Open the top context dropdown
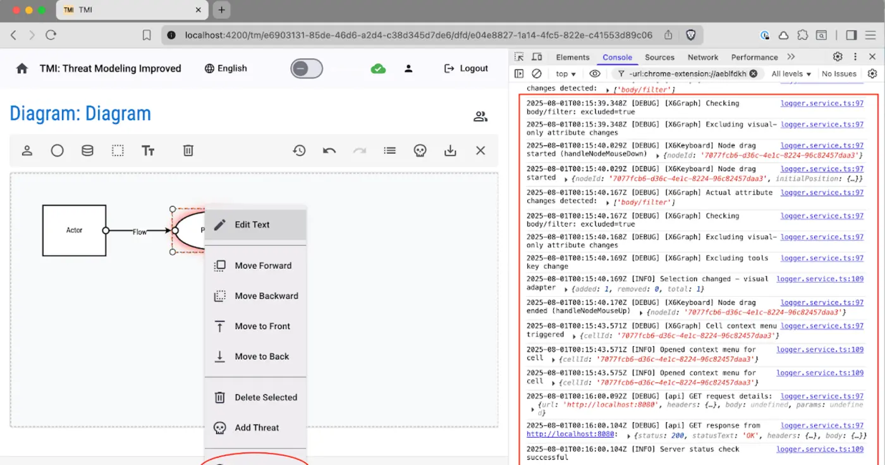Screen dimensions: 885x465 click(566, 74)
